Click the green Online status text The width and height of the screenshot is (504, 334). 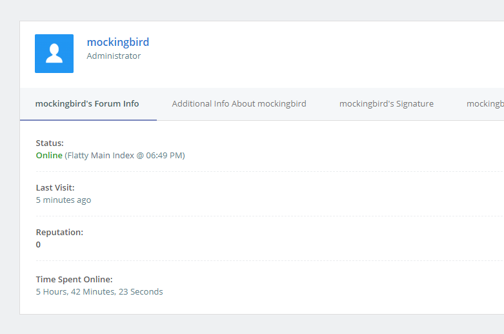point(49,155)
